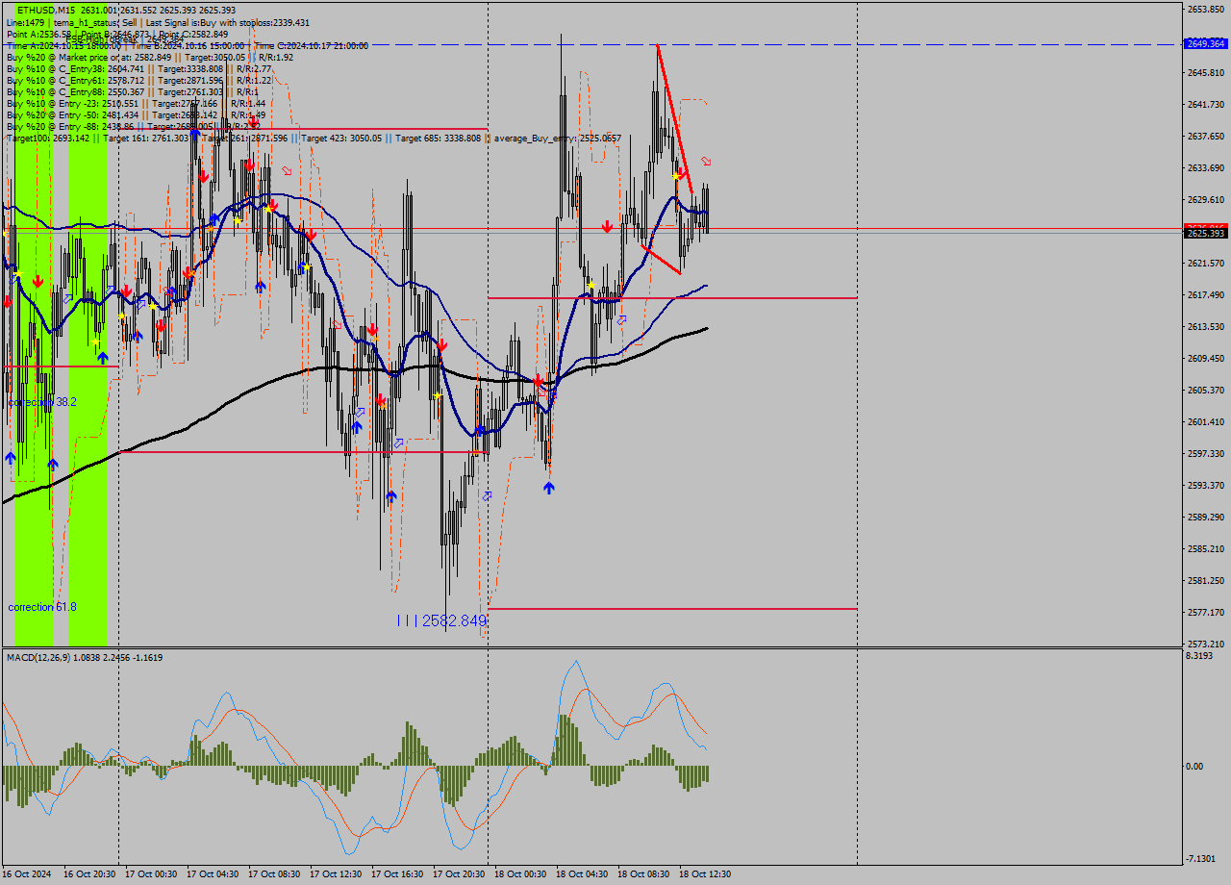Click the 'Entry -88: 2438.86' buy line
Viewport: 1231px width, 885px height.
click(136, 126)
